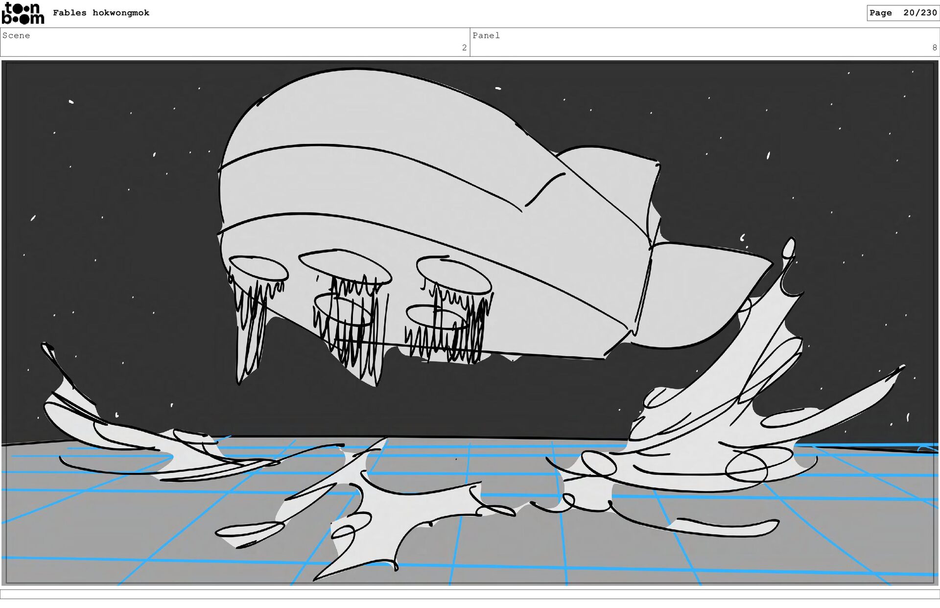Click the Page 20/230 indicator box

tap(902, 13)
